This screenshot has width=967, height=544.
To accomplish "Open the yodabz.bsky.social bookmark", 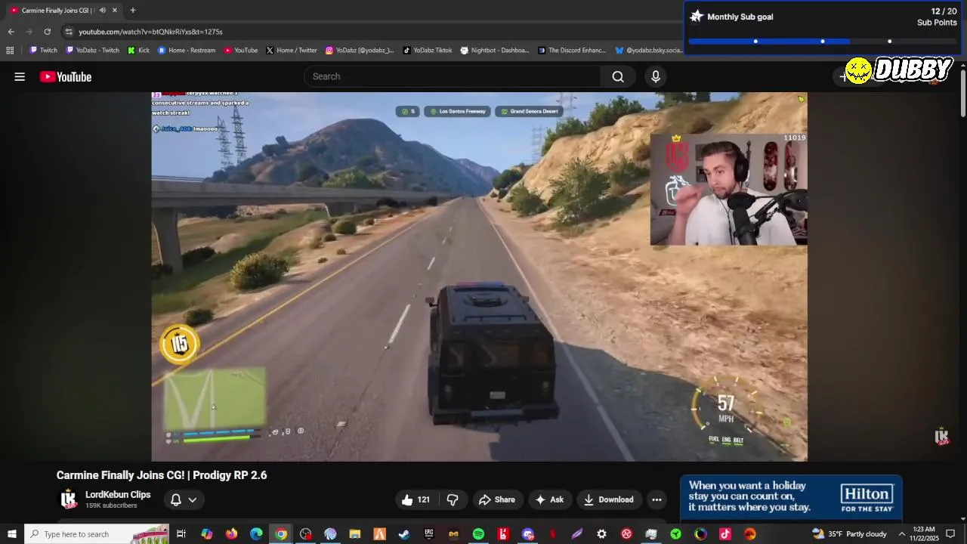I will click(648, 51).
